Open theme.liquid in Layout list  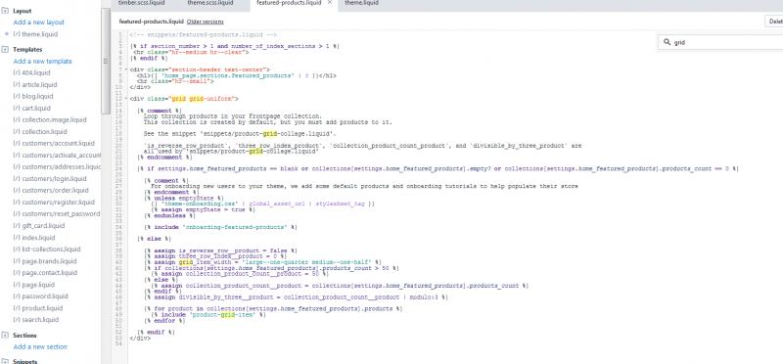click(35, 34)
